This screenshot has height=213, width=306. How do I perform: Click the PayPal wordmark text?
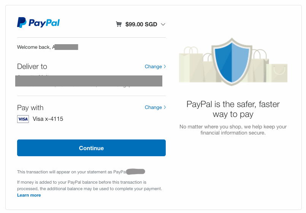[x=44, y=23]
